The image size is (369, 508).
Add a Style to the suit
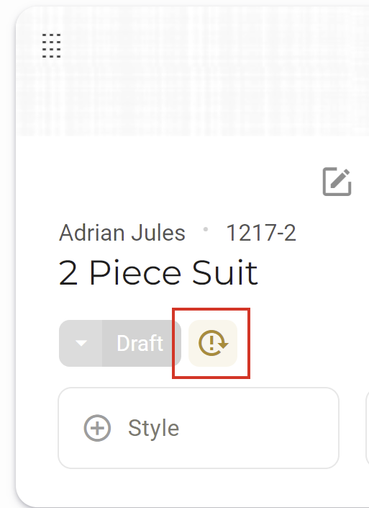tap(199, 428)
